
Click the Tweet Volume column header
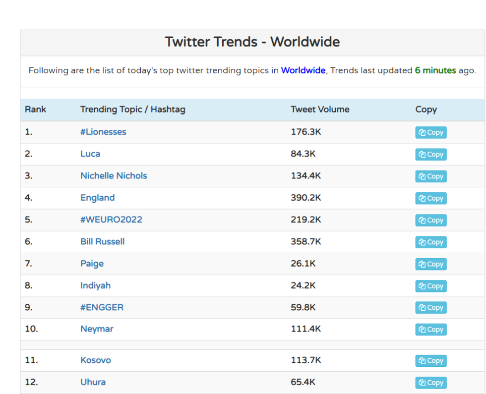coord(320,110)
